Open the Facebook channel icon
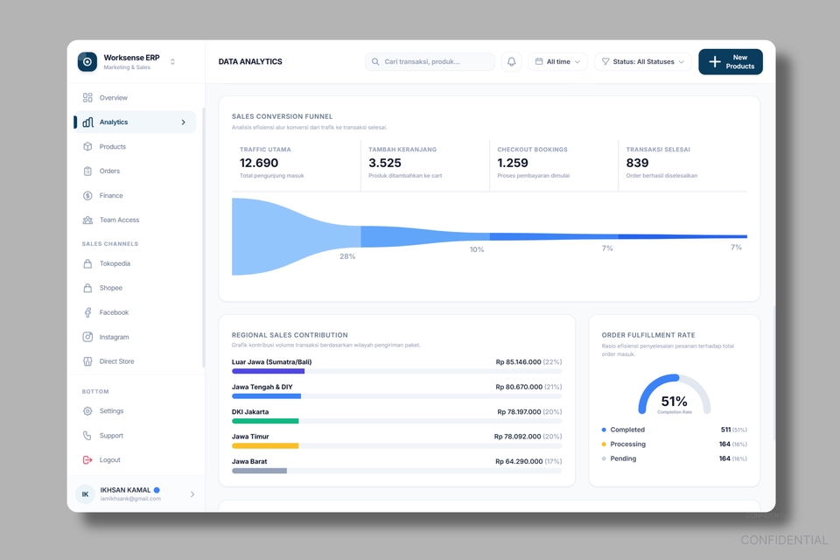Viewport: 840px width, 560px height. pos(87,312)
